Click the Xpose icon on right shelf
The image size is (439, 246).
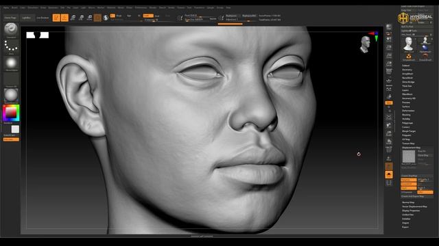point(389,183)
